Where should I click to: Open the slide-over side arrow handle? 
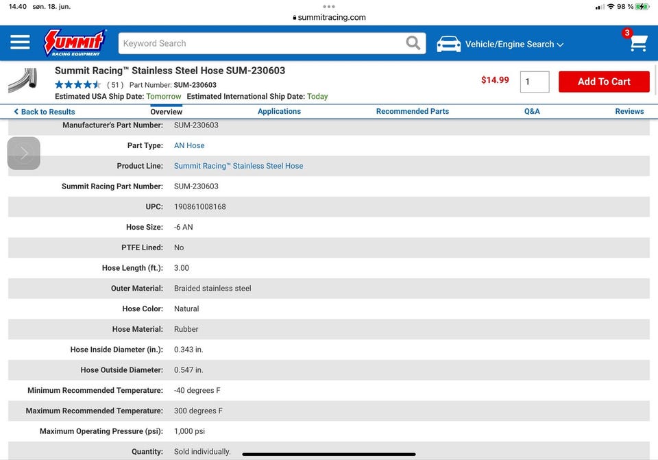click(x=24, y=153)
